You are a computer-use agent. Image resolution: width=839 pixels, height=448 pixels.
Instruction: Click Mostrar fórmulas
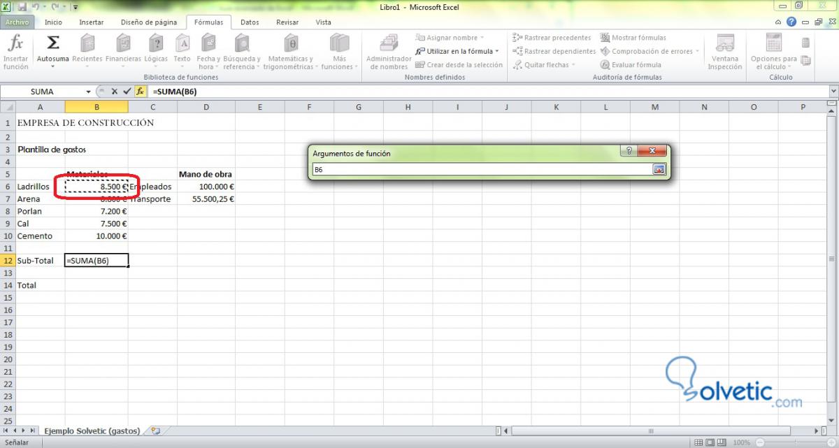coord(633,38)
